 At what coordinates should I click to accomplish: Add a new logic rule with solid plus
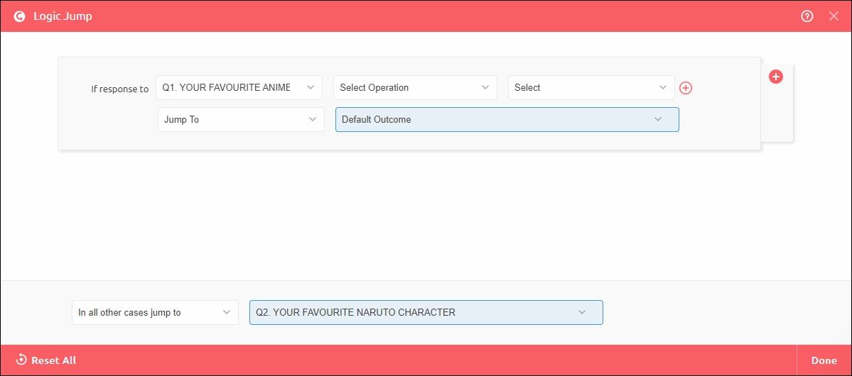coord(776,77)
